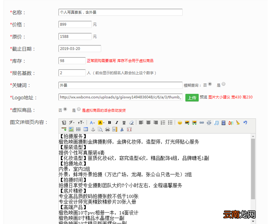Click the eraser clear-format icon
This screenshot has height=224, width=268.
click(x=131, y=123)
